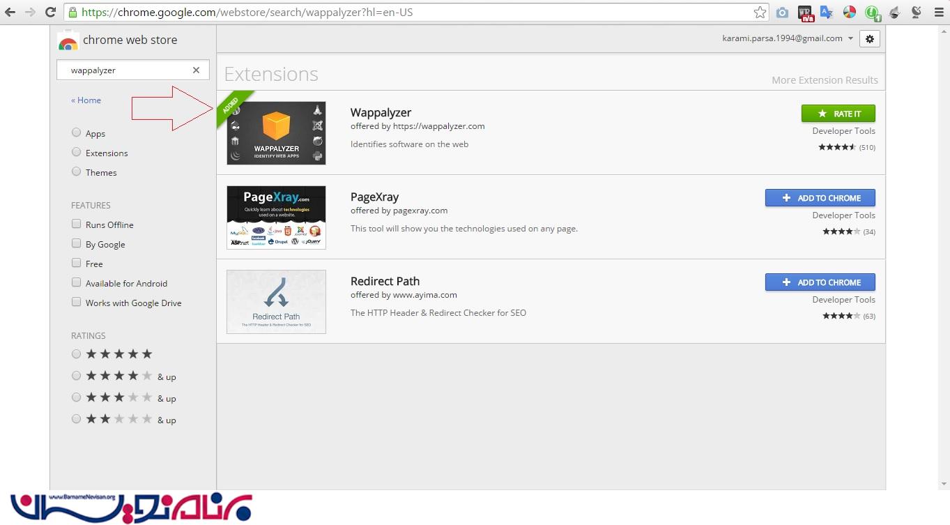
Task: Enable the Runs Offline checkbox
Action: (x=76, y=224)
